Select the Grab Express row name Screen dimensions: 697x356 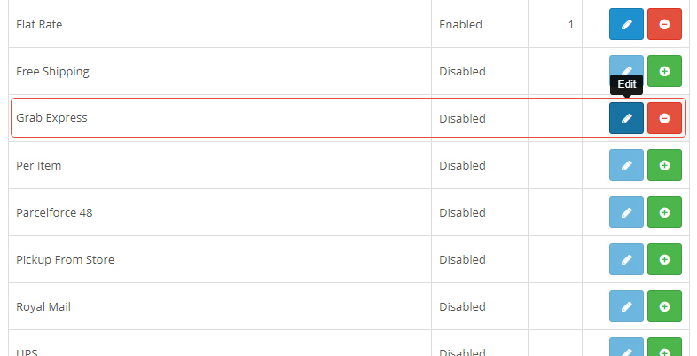(x=51, y=118)
